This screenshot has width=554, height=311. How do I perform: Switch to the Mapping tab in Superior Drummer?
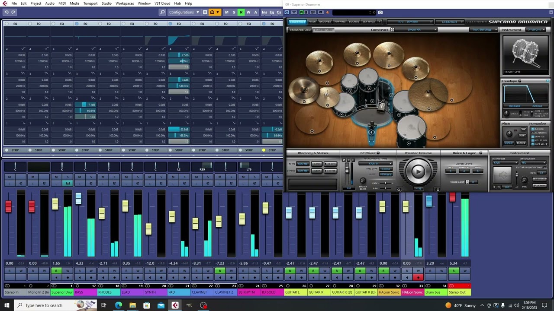340,22
